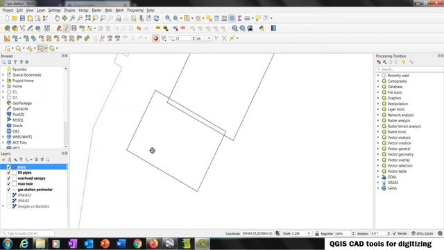Open the Project menu
Image resolution: width=444 pixels, height=250 pixels.
[x=8, y=10]
